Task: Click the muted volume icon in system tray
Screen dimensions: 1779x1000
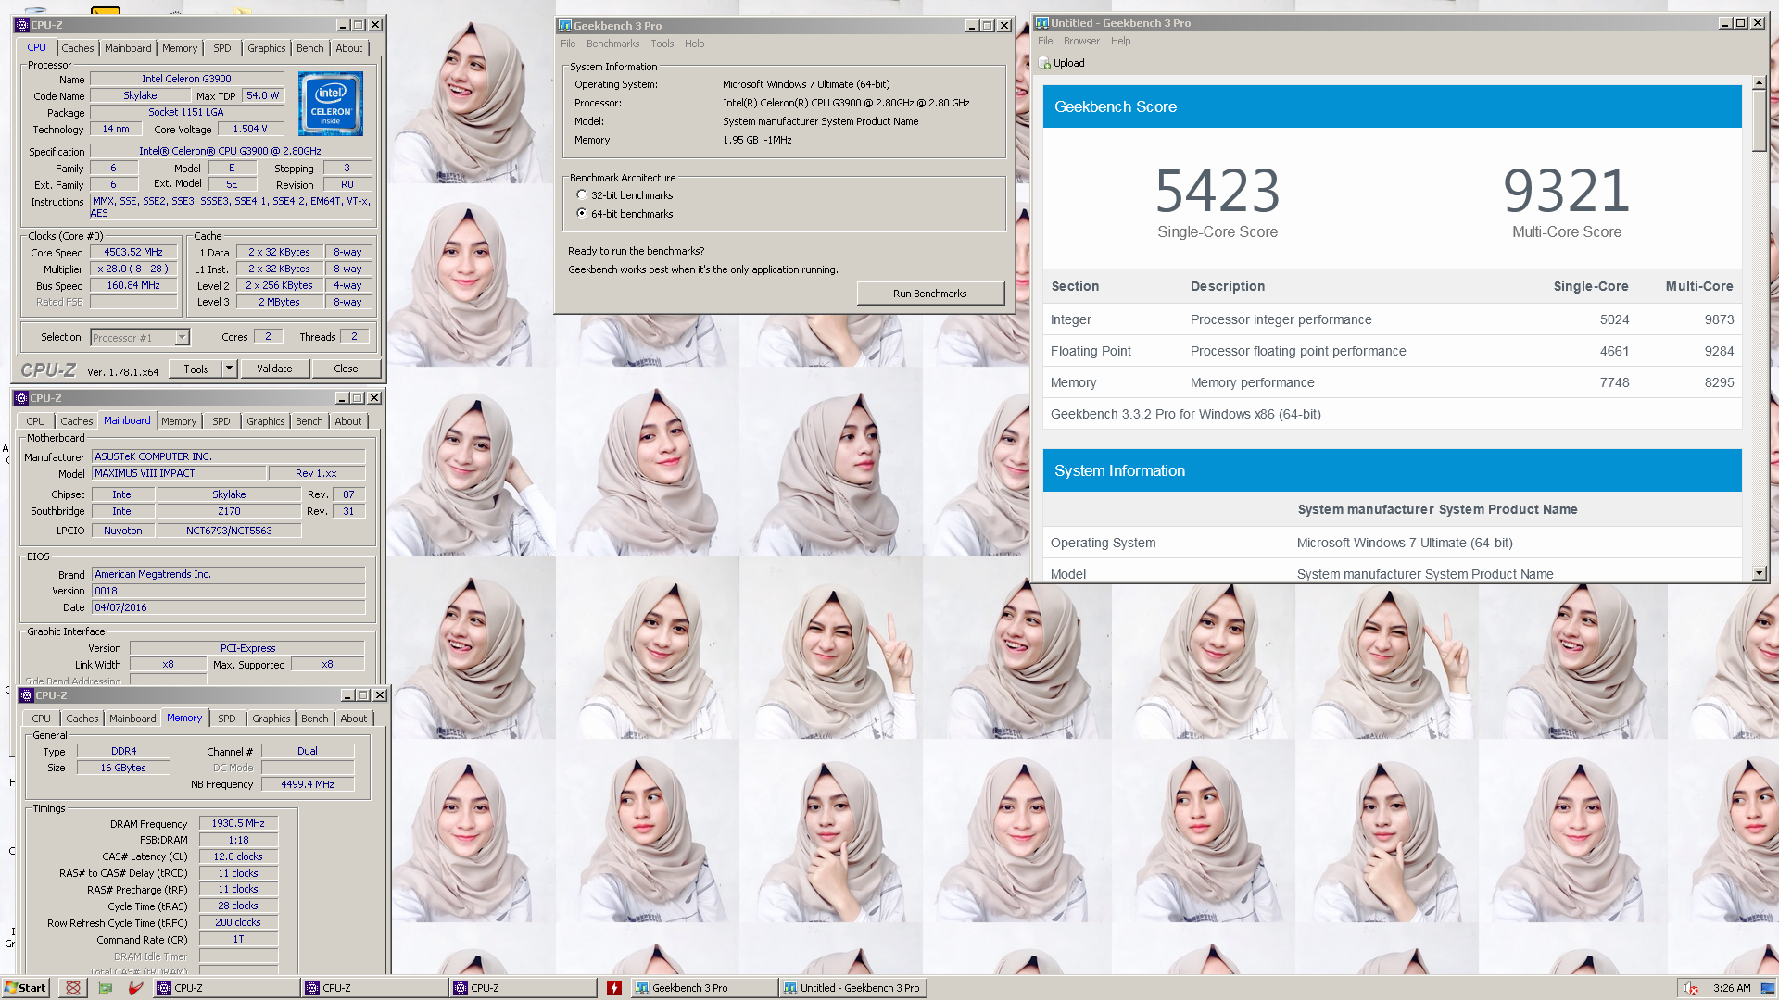Action: coord(1690,988)
